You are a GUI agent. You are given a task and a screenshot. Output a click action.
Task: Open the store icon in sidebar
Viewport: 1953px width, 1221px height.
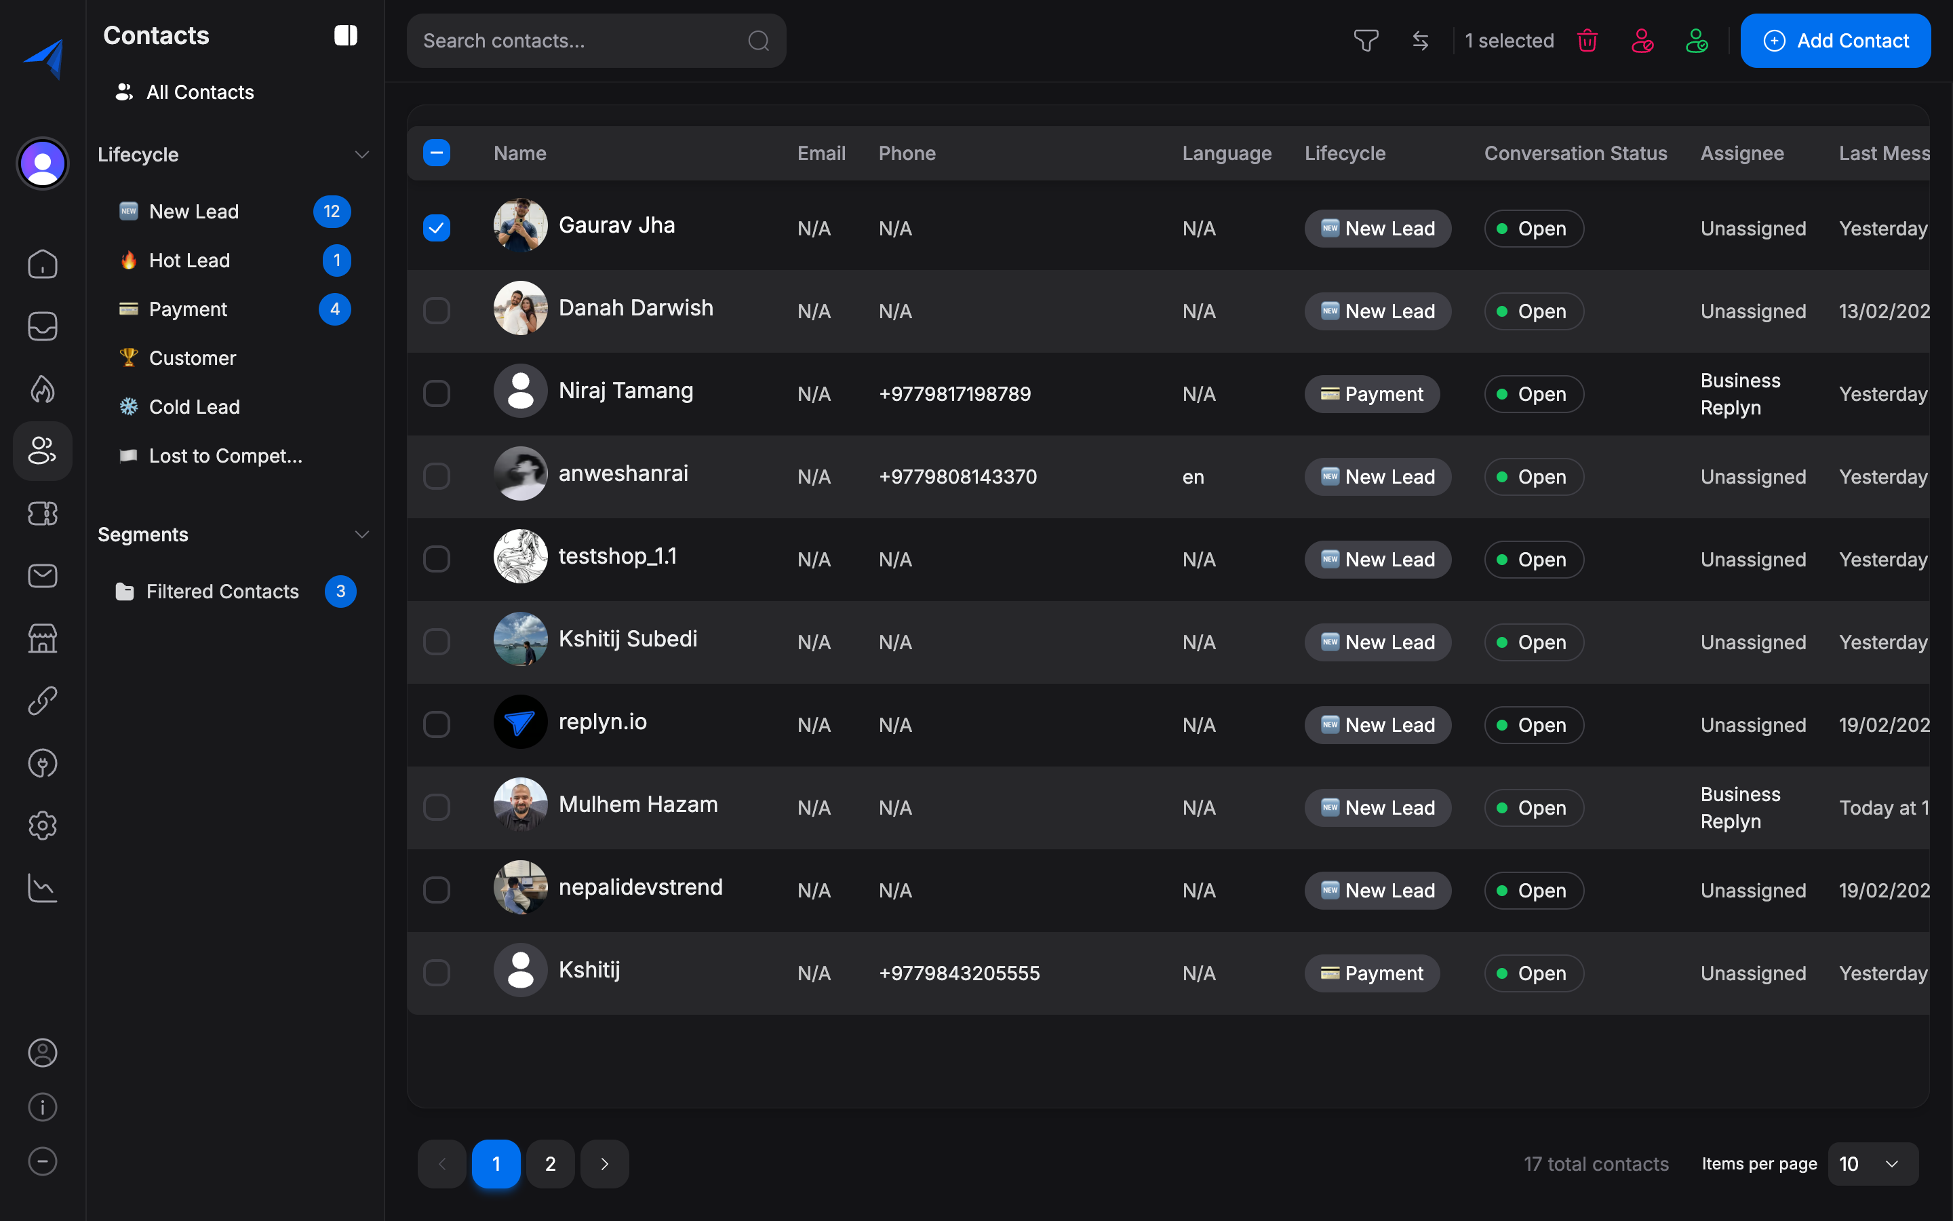[x=42, y=638]
